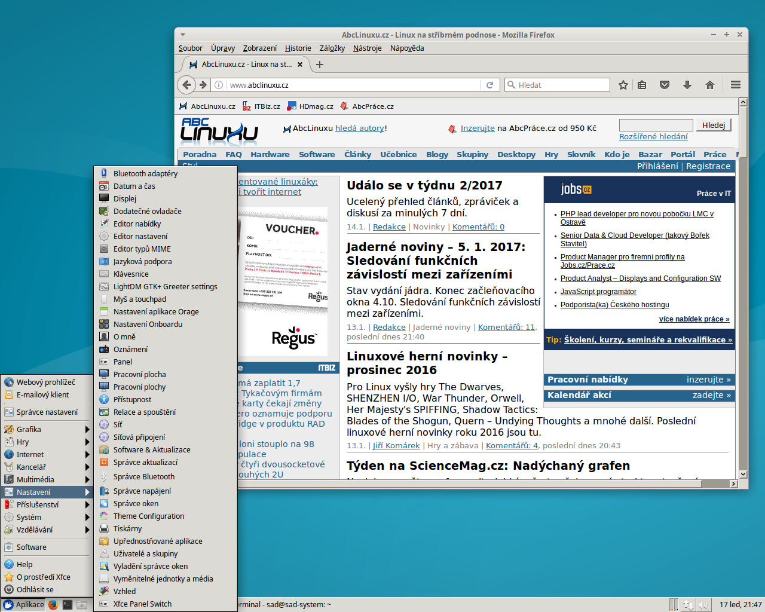Screen dimensions: 765x612
Task: Launch Firefox from the bottom panel
Action: 53,604
